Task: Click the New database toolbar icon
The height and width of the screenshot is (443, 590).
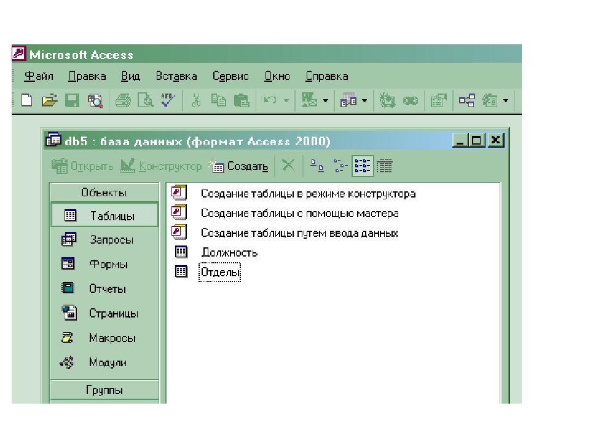Action: tap(26, 100)
